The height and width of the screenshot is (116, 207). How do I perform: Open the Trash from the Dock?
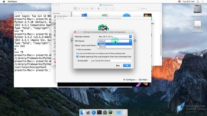pyautogui.click(x=124, y=112)
